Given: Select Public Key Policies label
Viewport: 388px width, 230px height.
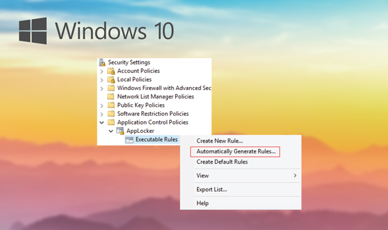Looking at the screenshot, I should click(x=141, y=105).
